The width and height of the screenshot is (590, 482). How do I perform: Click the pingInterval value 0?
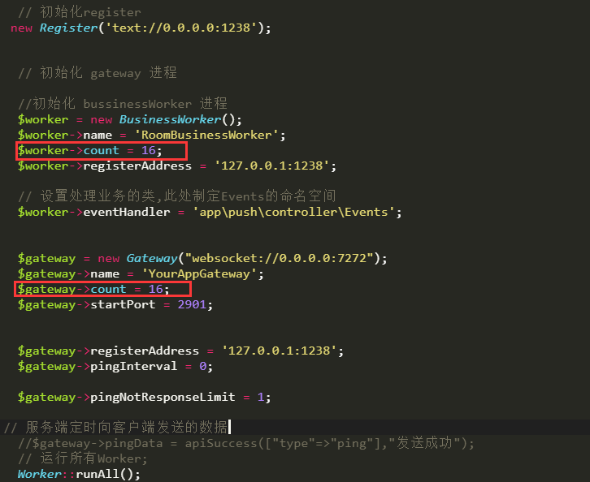203,366
